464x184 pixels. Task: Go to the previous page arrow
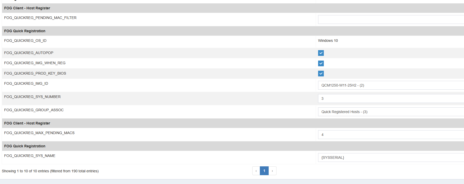pyautogui.click(x=256, y=171)
